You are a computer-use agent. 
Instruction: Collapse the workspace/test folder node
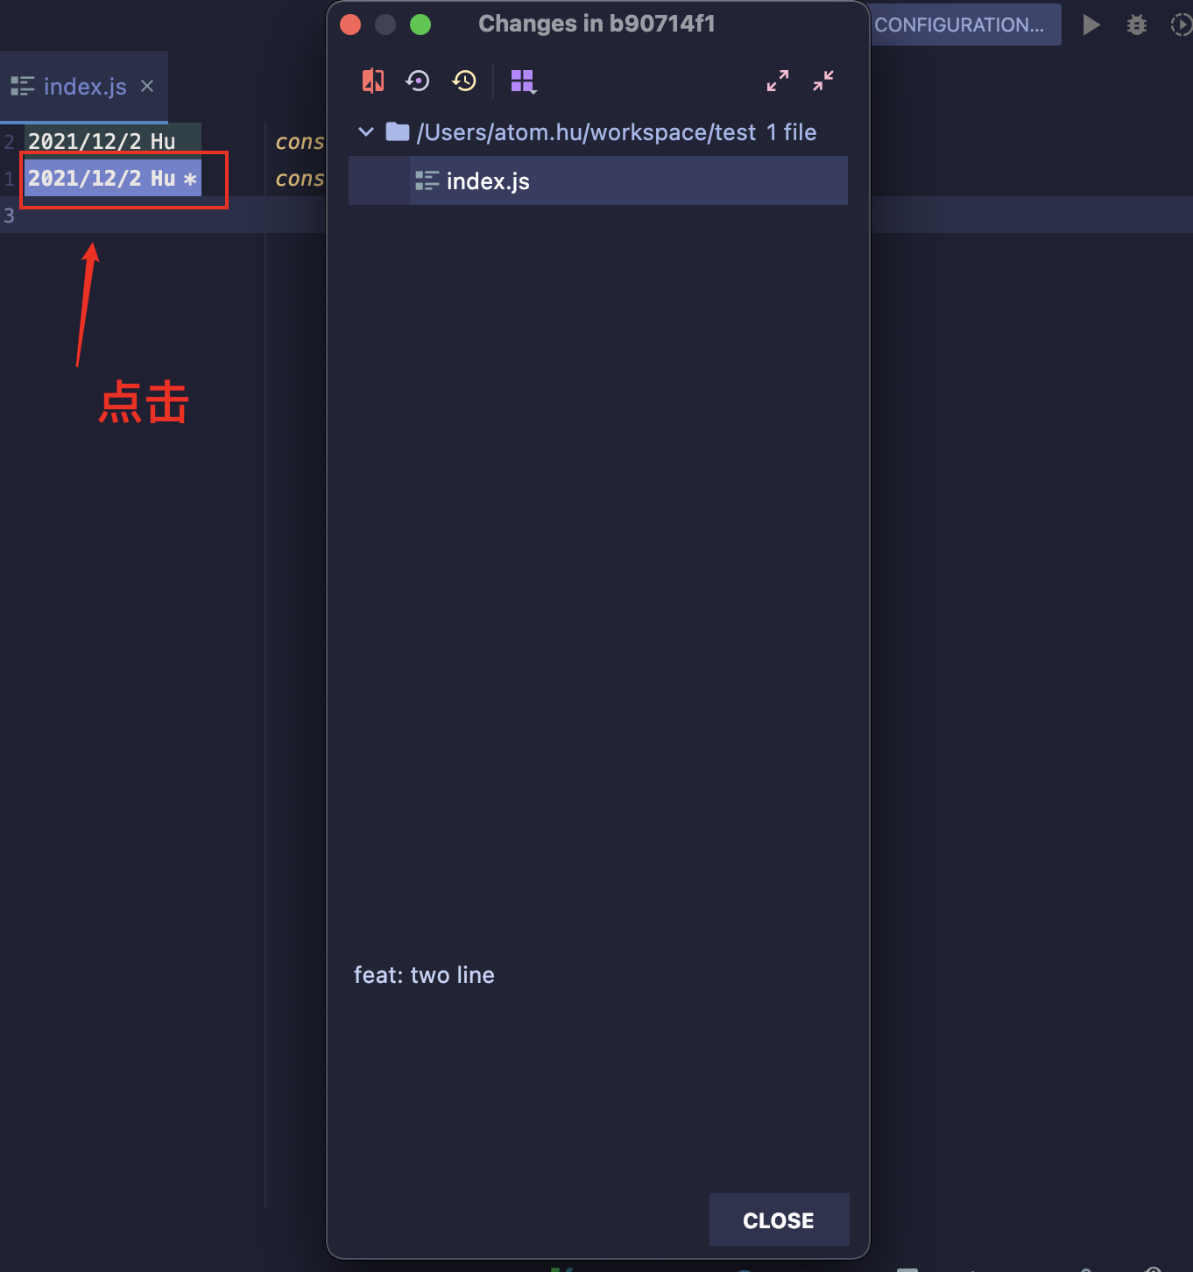pos(365,131)
